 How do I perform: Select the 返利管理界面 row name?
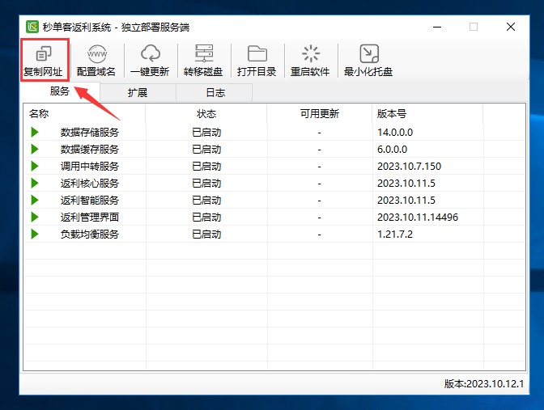point(90,218)
